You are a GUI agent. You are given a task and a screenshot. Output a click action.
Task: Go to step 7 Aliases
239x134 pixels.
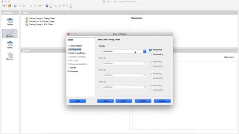(x=72, y=68)
